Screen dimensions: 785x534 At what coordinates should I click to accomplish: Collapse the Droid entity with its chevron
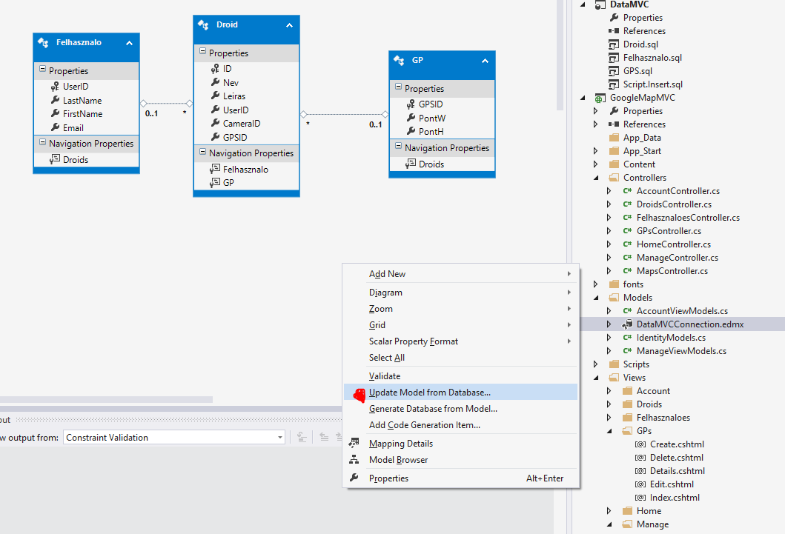[x=289, y=25]
